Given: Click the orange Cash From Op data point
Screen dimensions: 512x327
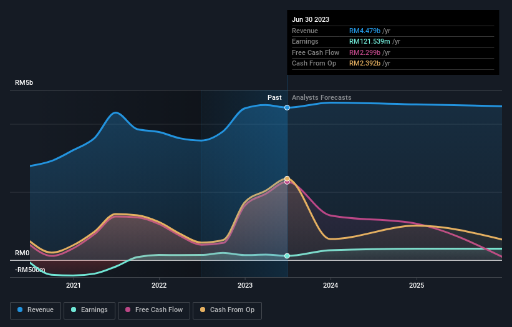Looking at the screenshot, I should [x=287, y=178].
